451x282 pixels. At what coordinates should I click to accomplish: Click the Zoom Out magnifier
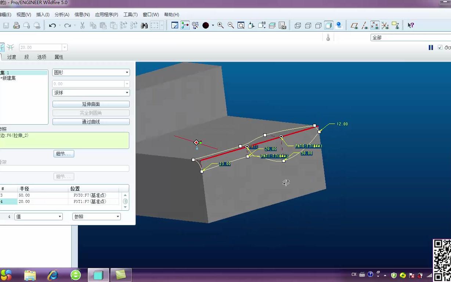[x=231, y=25]
